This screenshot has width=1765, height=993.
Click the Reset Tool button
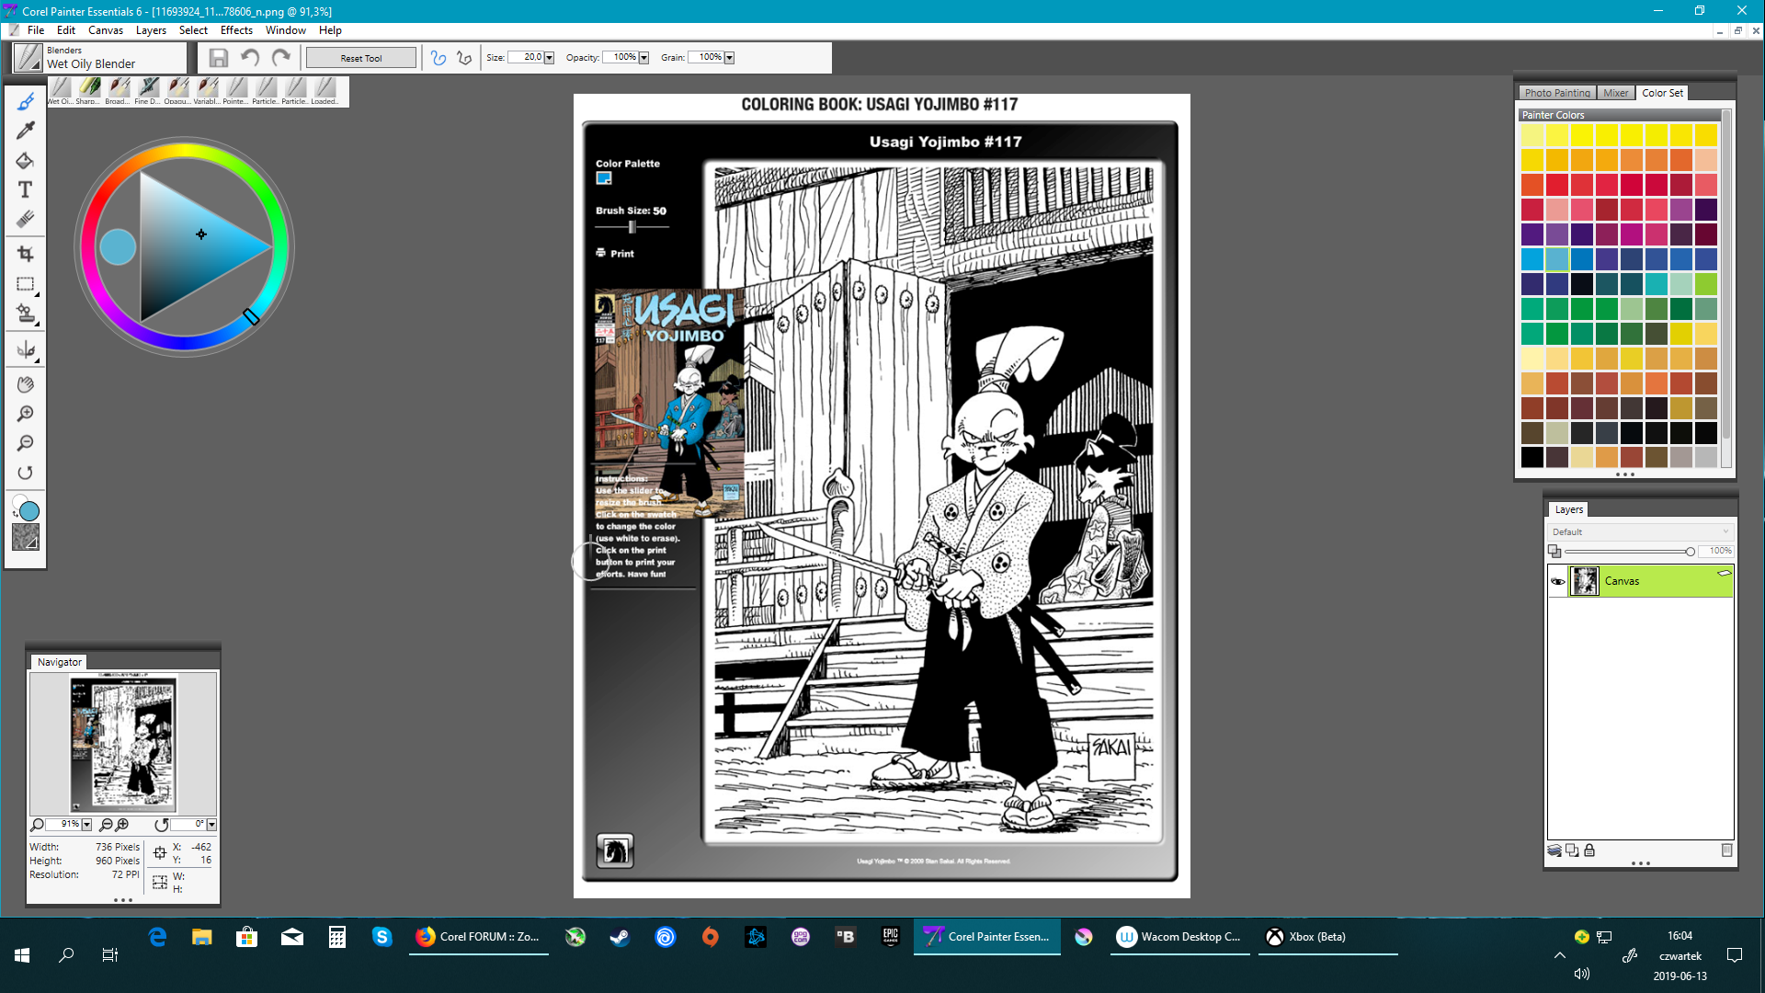point(360,58)
